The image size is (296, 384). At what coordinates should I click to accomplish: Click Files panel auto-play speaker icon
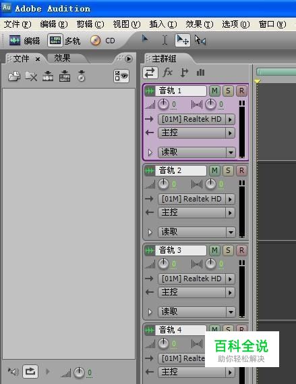[13, 372]
